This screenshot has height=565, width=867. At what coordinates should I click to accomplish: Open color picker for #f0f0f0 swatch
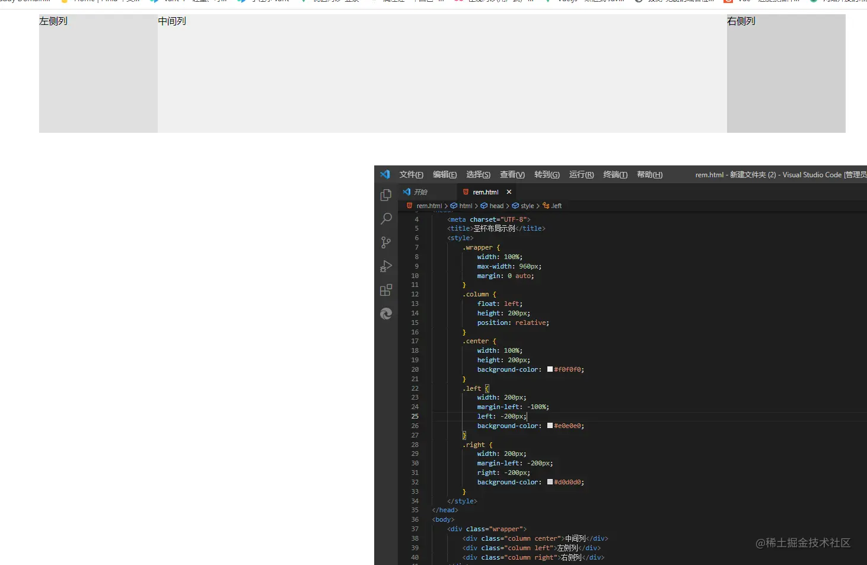550,369
